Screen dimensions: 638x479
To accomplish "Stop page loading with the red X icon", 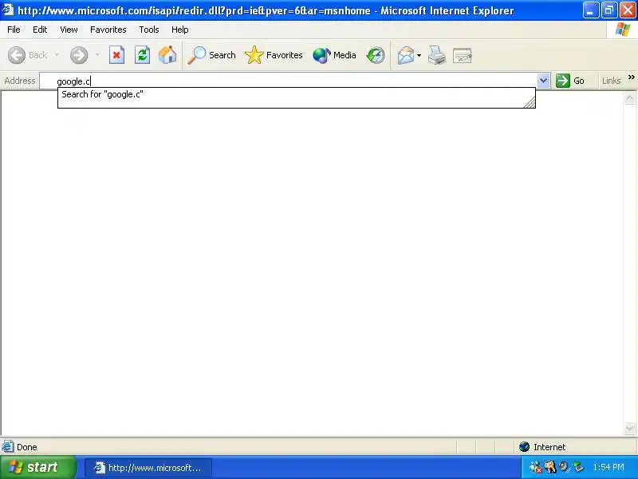I will click(x=116, y=55).
